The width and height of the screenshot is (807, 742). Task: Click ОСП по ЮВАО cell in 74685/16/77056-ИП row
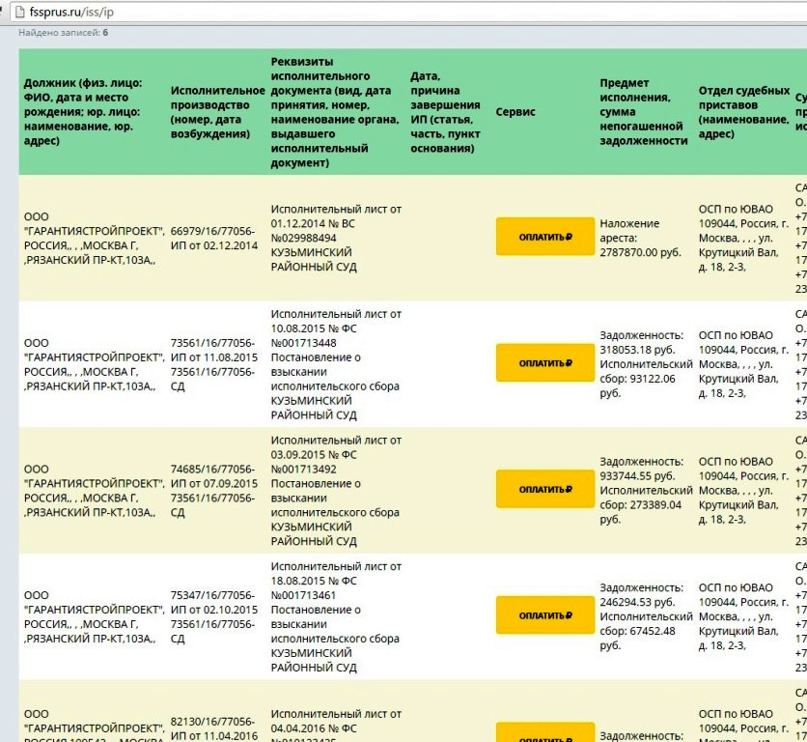[x=743, y=491]
